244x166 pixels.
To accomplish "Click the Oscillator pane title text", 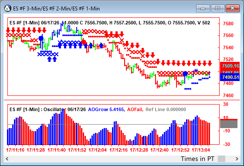I will 47,109.
